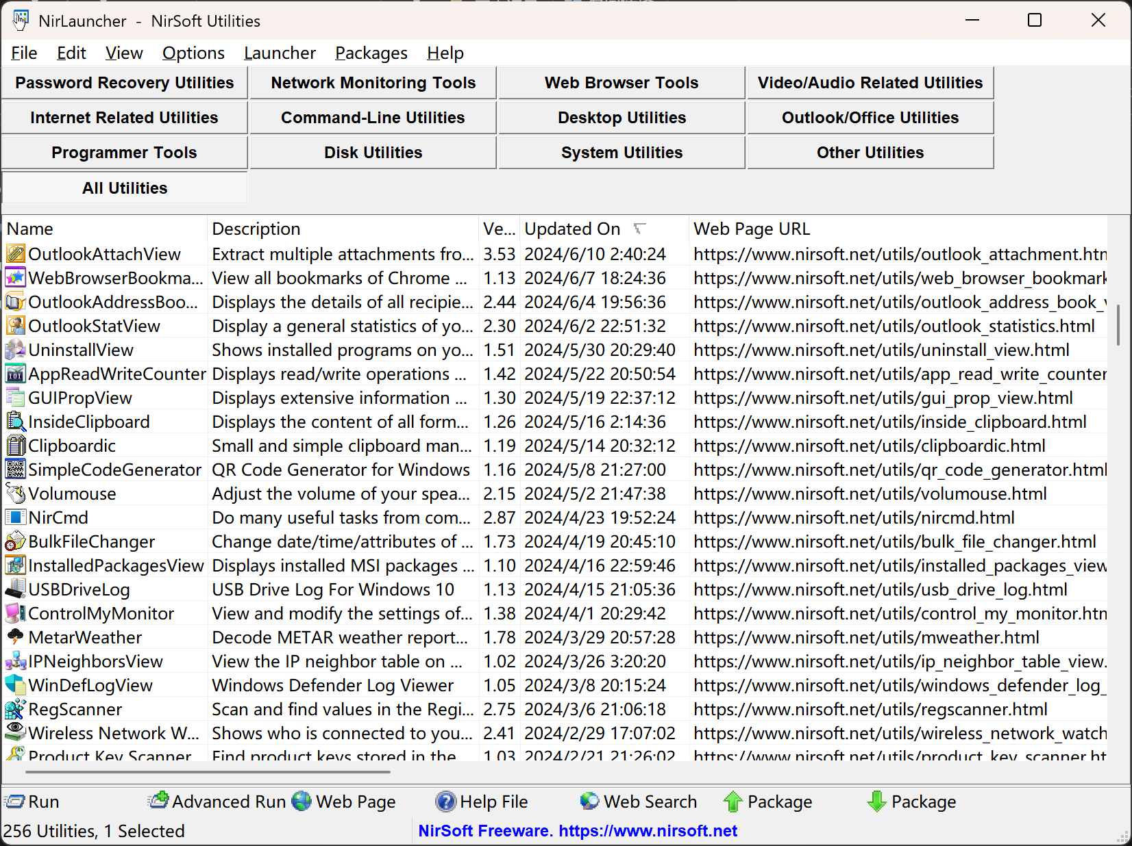Open the Packages menu

tap(371, 53)
